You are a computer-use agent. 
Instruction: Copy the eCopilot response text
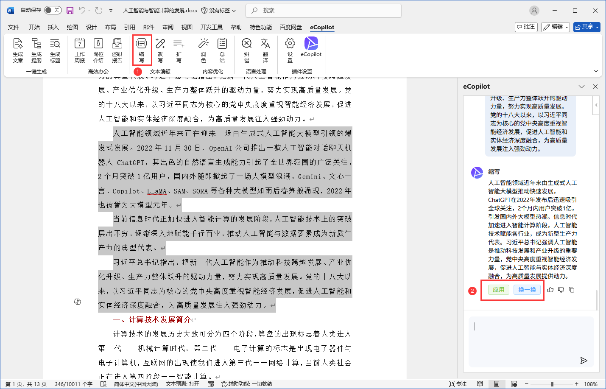click(x=572, y=290)
